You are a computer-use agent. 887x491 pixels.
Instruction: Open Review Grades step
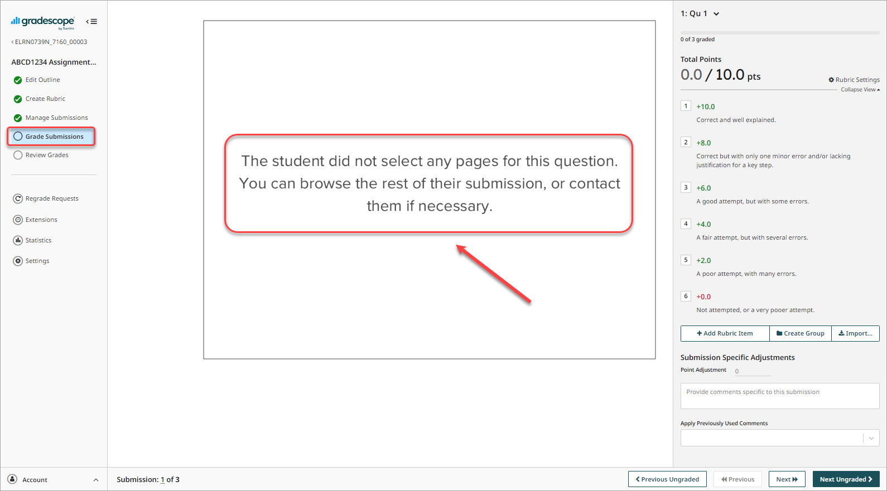47,155
